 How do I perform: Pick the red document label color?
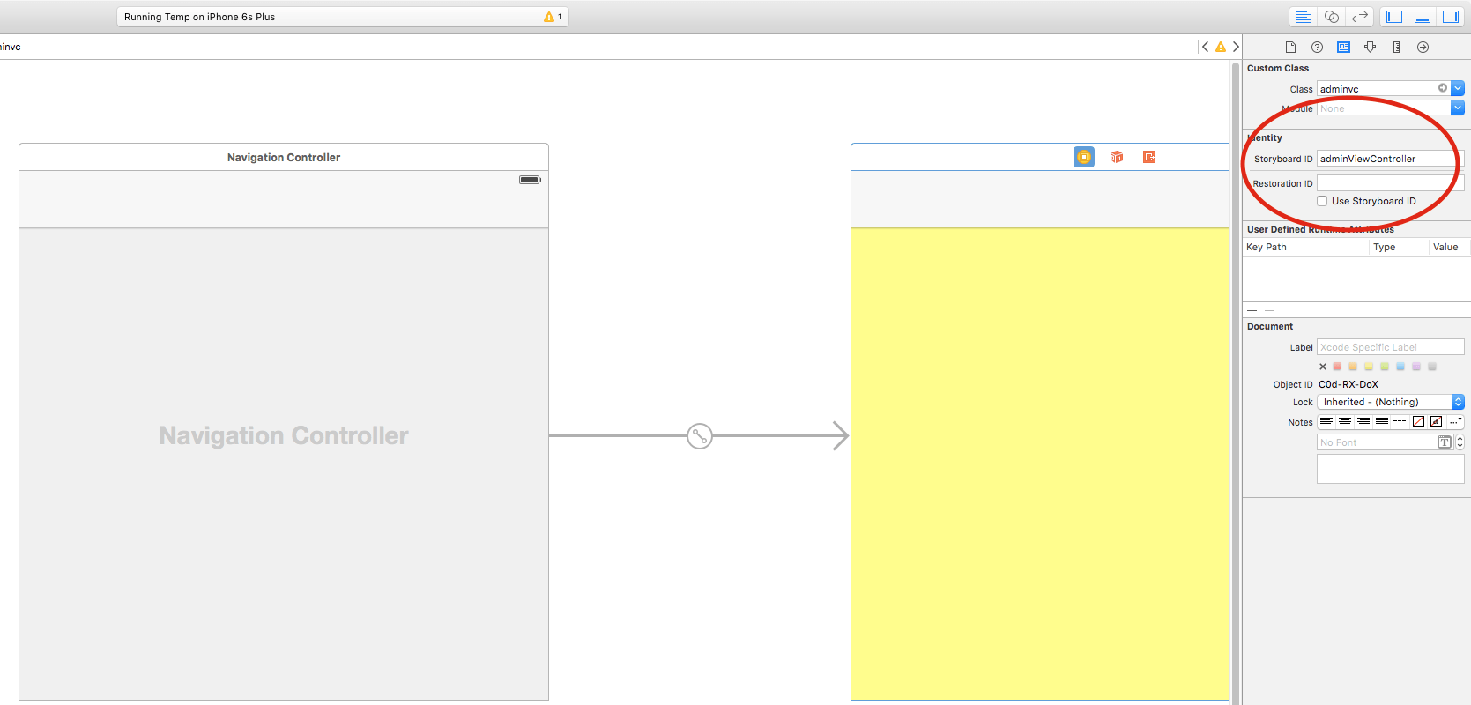click(x=1337, y=367)
